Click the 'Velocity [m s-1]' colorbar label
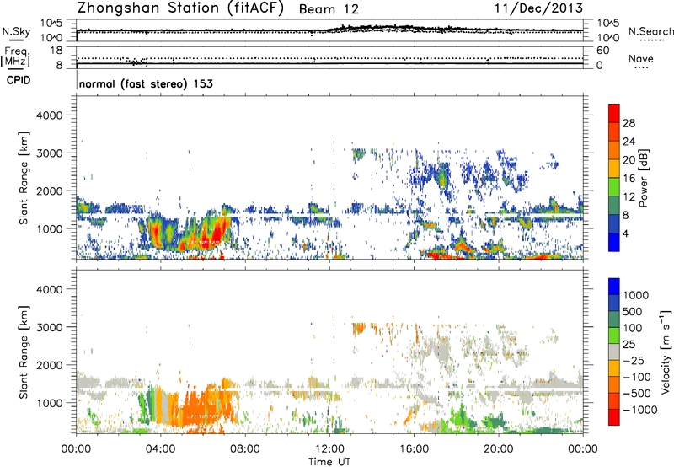The image size is (674, 467). (666, 352)
